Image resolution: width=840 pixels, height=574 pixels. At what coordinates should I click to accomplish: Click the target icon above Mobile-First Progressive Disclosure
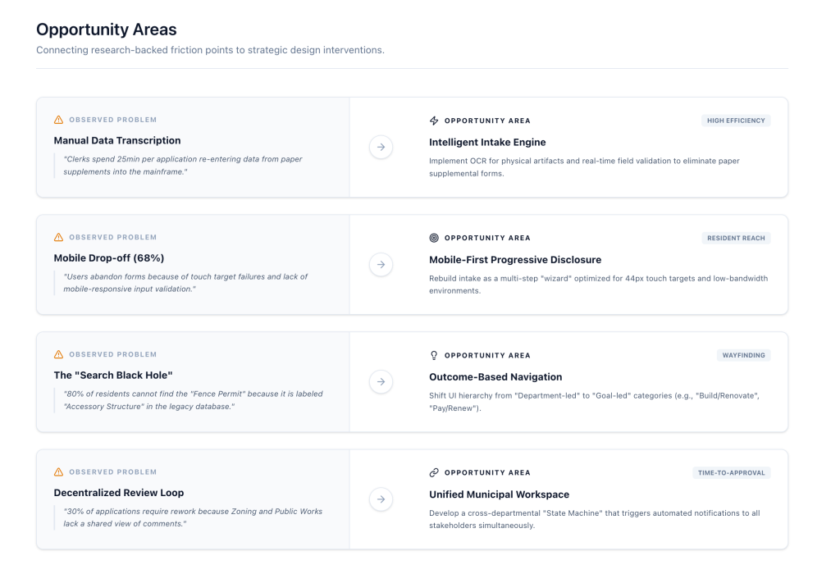434,238
